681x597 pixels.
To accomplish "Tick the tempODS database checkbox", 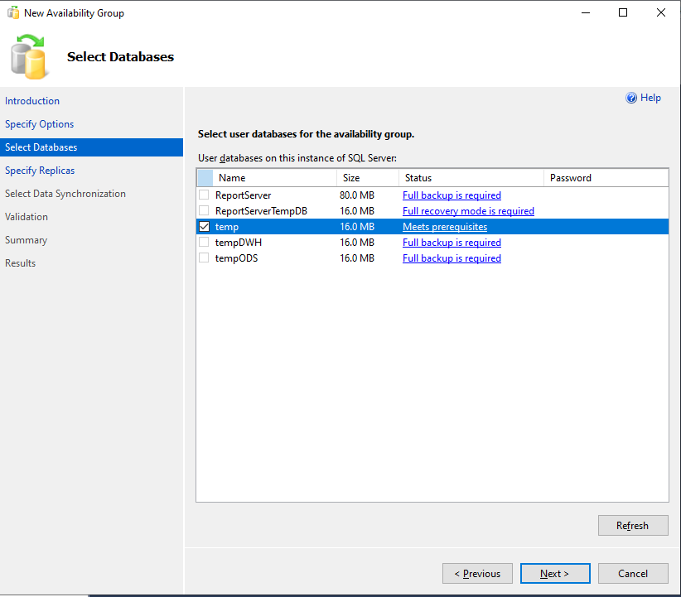I will coord(204,258).
